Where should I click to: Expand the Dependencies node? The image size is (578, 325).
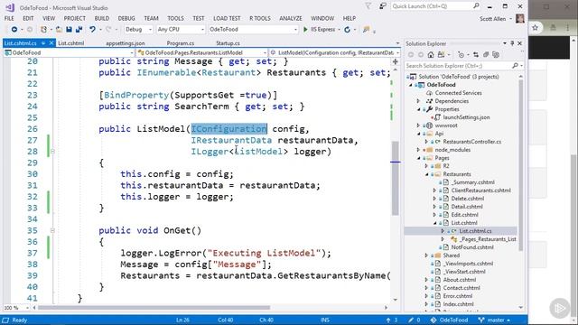[x=418, y=101]
